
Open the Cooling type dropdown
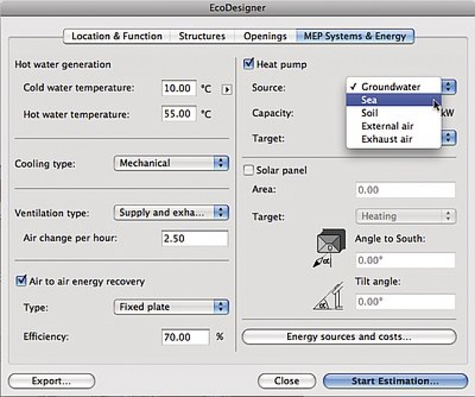[x=172, y=163]
